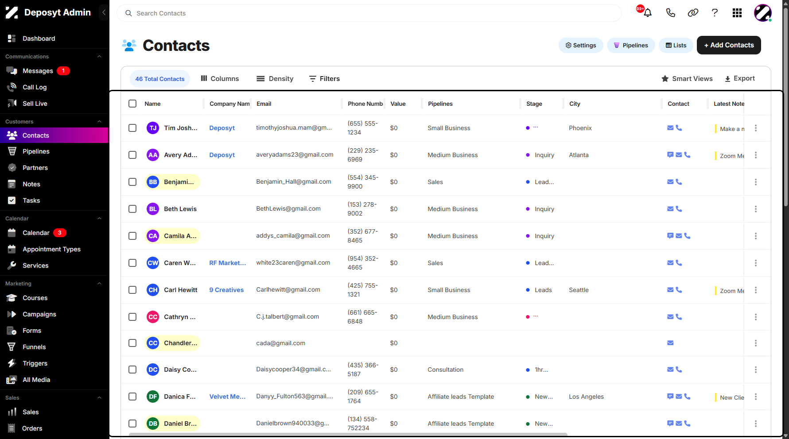Click phone icon in Carl Hewitt row
This screenshot has height=439, width=789.
coord(679,290)
